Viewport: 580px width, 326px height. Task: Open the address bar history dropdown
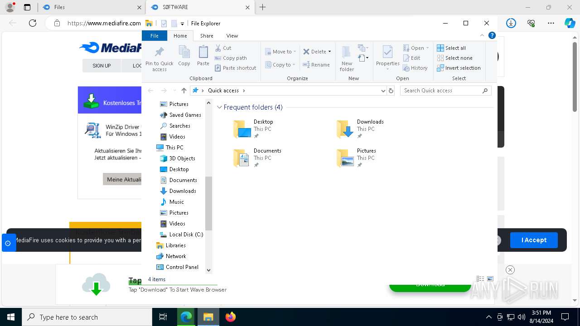pyautogui.click(x=383, y=91)
